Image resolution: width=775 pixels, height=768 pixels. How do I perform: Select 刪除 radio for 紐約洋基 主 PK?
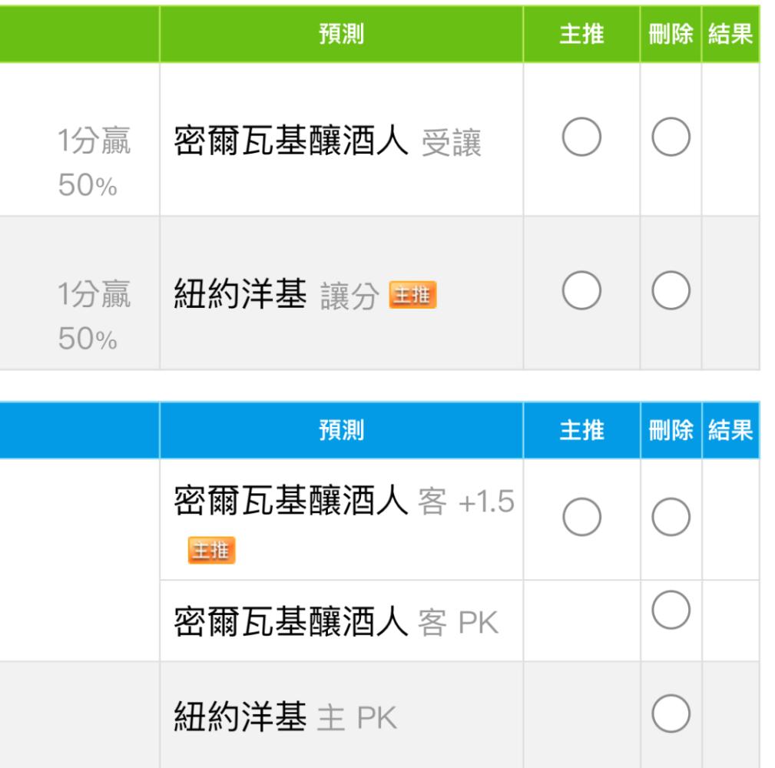[x=671, y=713]
